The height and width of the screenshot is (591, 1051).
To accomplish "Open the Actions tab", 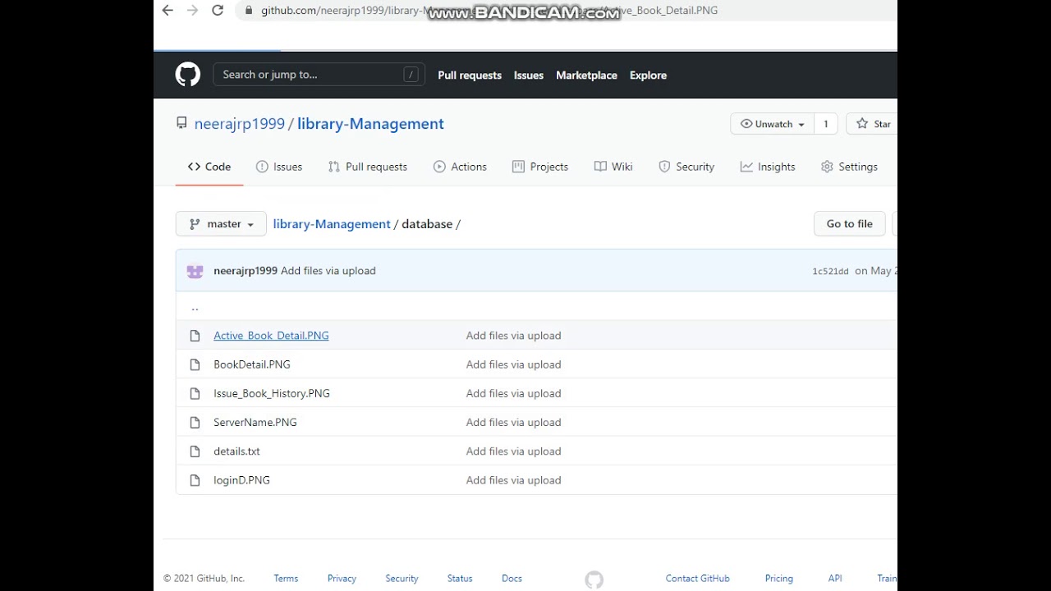I will 460,167.
